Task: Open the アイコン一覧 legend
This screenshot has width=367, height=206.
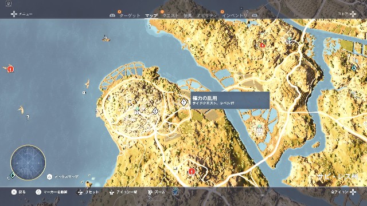Action: point(123,192)
